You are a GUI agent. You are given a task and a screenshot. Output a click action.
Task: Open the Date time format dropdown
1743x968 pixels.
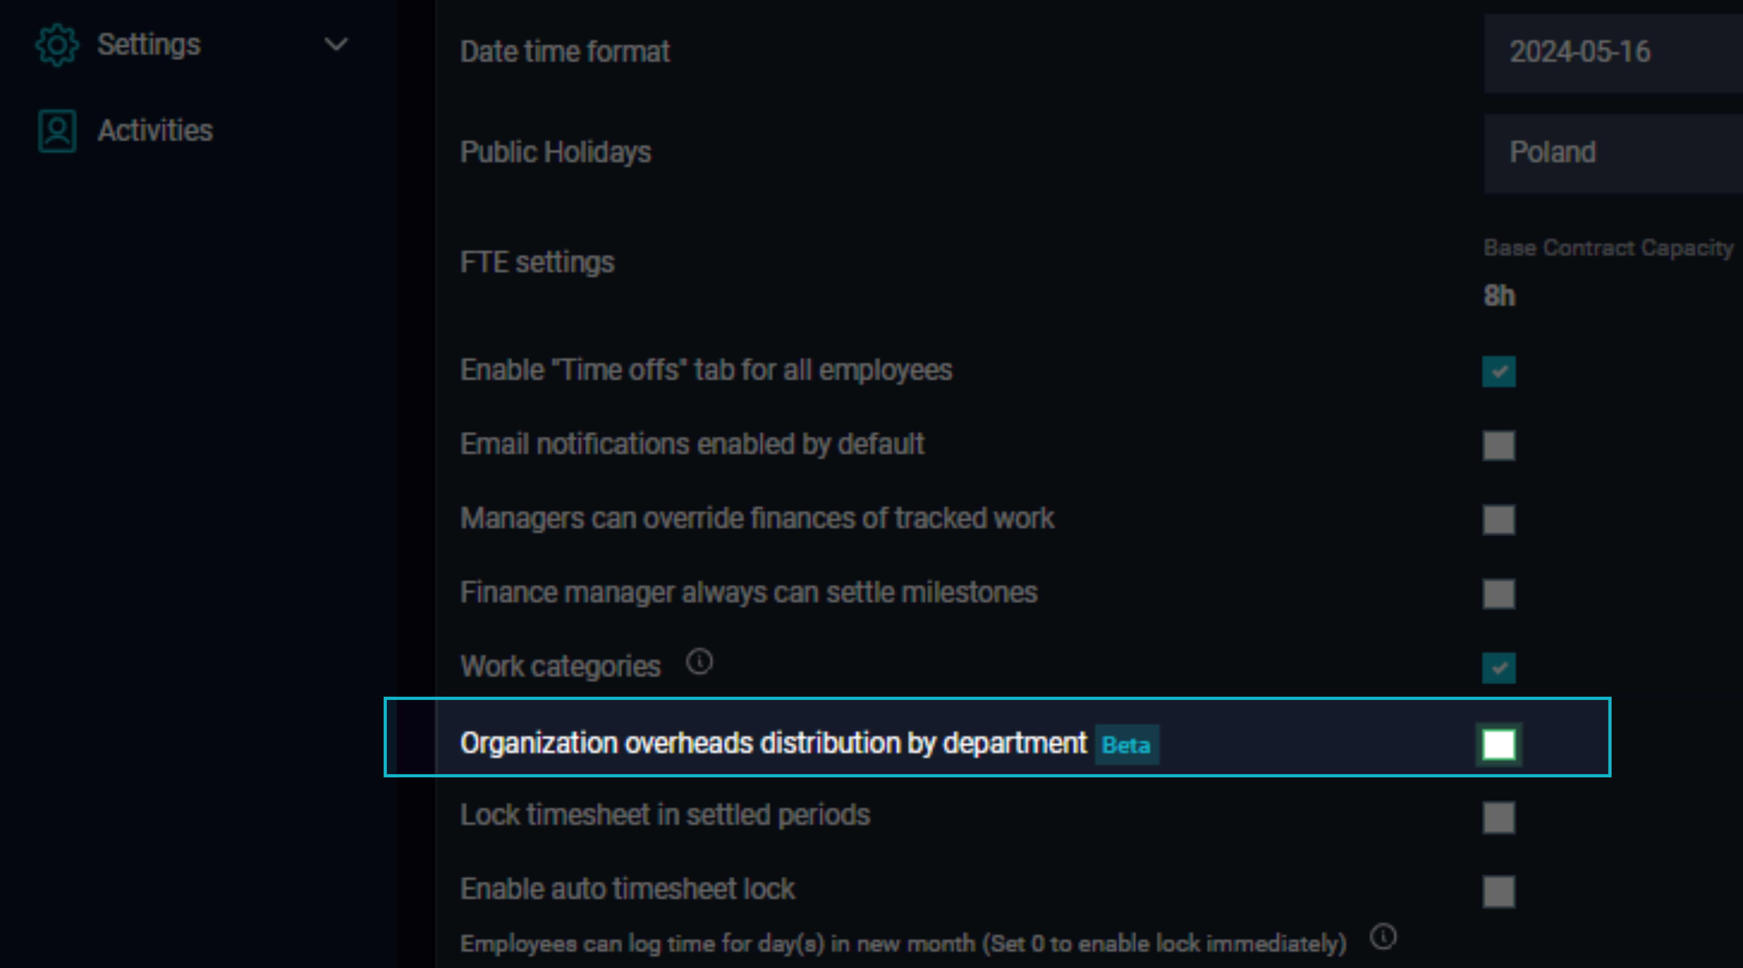pyautogui.click(x=1613, y=52)
